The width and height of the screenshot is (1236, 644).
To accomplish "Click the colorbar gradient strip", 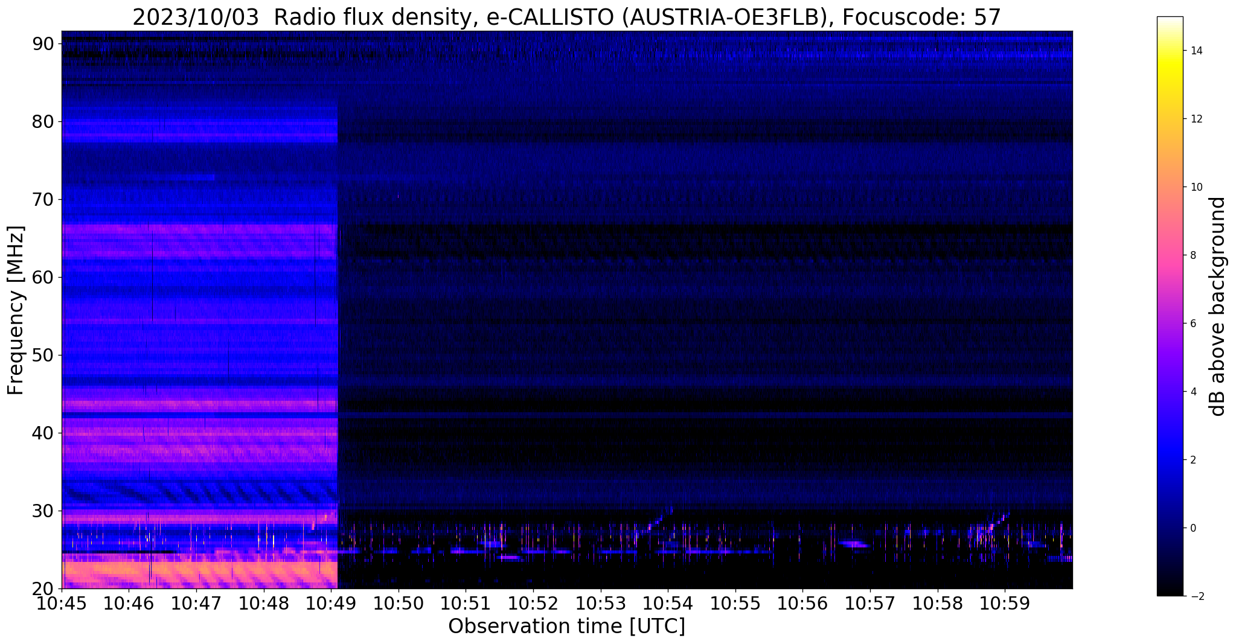I will [1170, 306].
